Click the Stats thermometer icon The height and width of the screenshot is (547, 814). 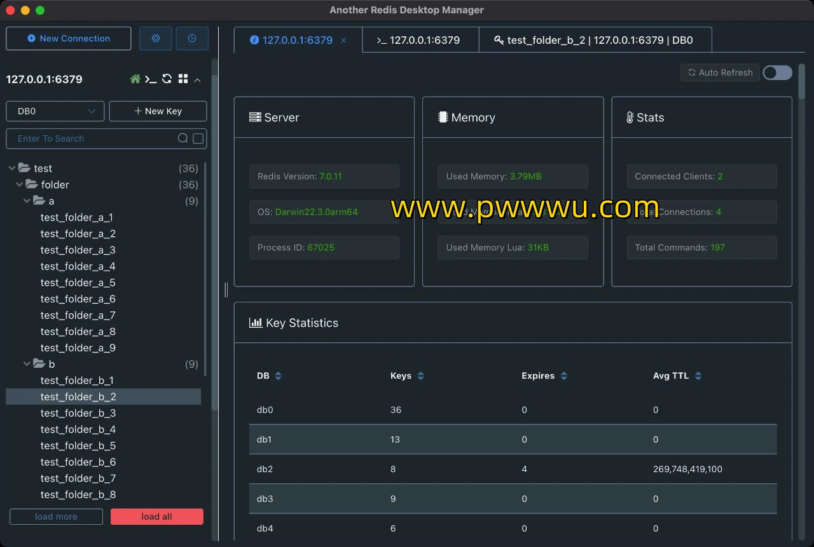(630, 118)
